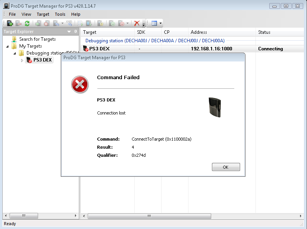
Task: Click Target Explorer scroll right arrow
Action: [75, 216]
